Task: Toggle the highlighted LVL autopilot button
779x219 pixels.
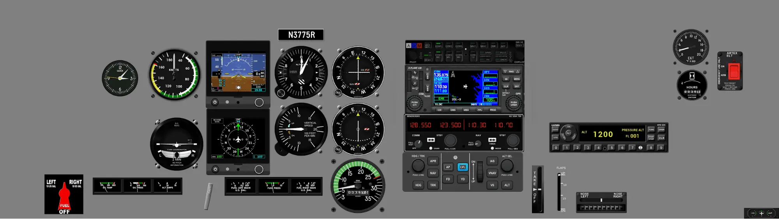Action: pos(463,167)
